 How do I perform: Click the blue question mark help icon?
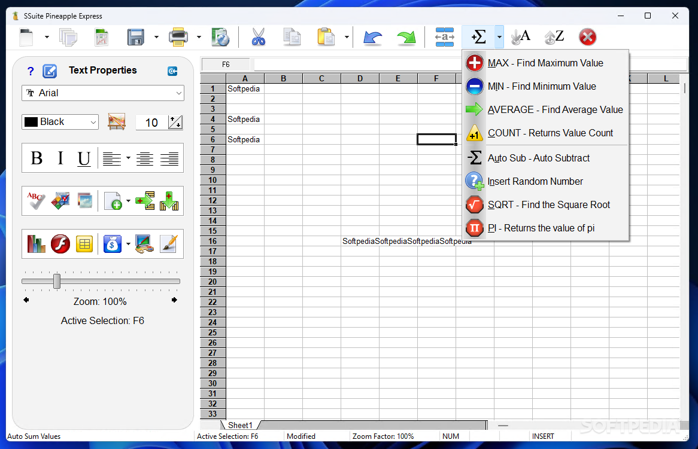tap(31, 71)
